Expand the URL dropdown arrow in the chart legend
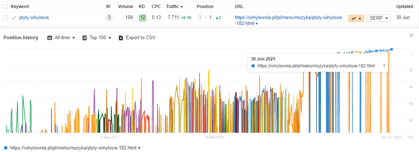Viewport: 419px width, 152px height. click(x=139, y=148)
